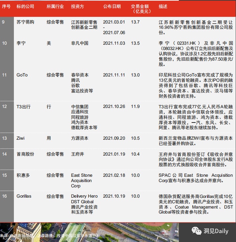Select the 首商股份 company cell
The height and width of the screenshot is (242, 236).
click(x=25, y=154)
